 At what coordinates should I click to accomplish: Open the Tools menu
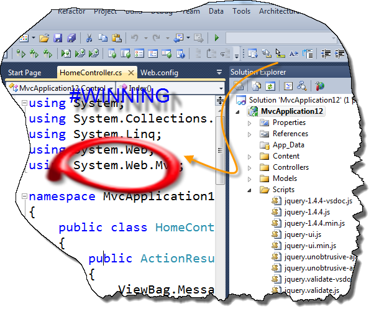[x=241, y=11]
